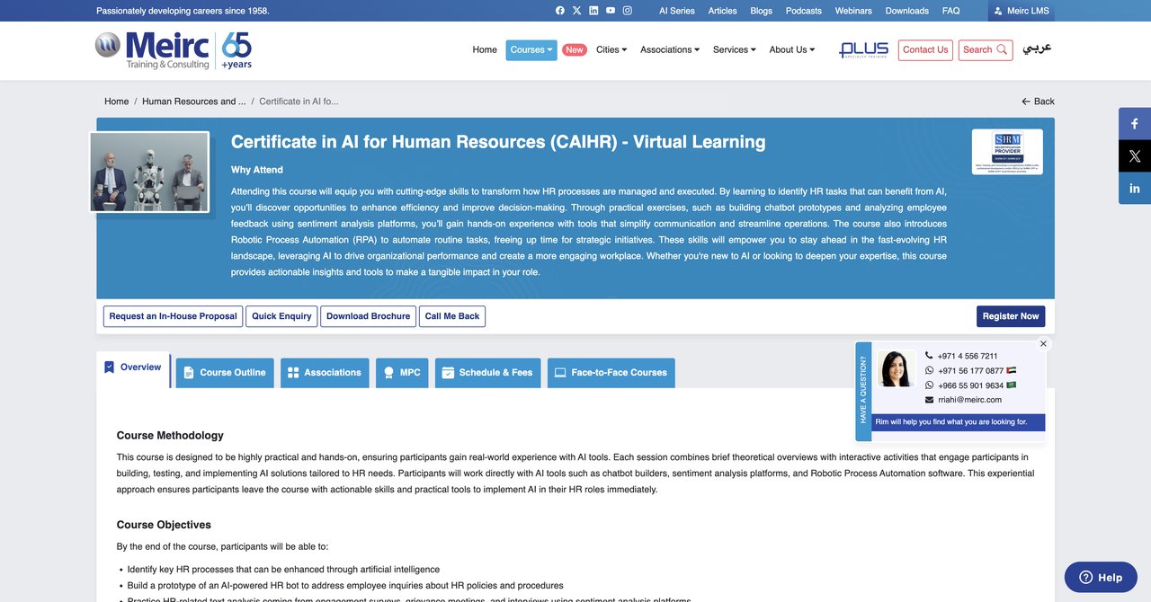
Task: Click the SHRM provider badge
Action: [1007, 152]
